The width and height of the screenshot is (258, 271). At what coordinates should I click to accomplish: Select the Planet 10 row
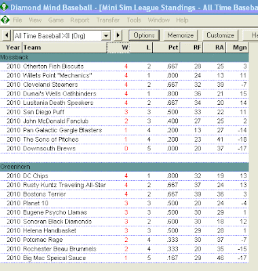pyautogui.click(x=124, y=203)
